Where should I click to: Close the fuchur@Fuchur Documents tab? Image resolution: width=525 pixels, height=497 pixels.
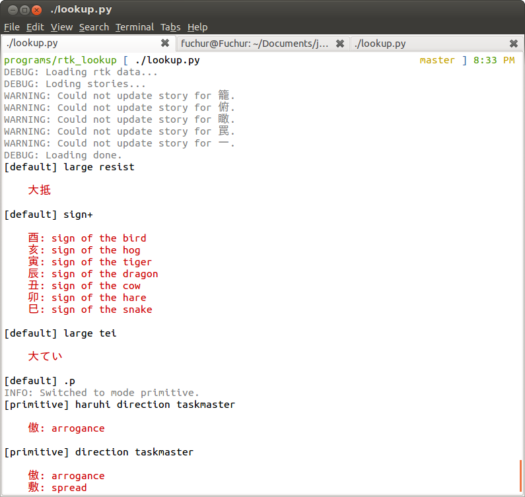pyautogui.click(x=340, y=44)
